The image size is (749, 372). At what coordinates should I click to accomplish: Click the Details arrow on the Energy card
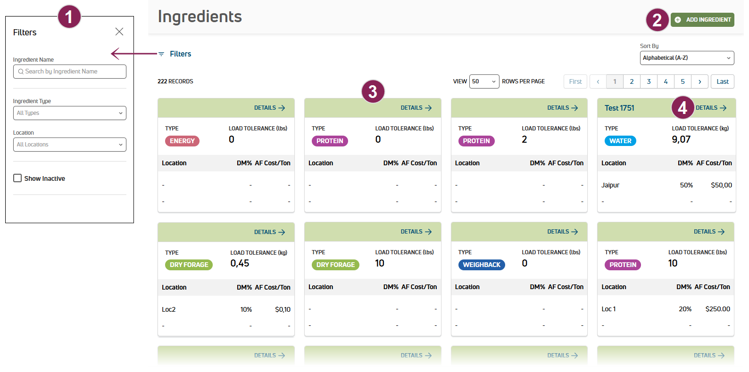[x=282, y=108]
